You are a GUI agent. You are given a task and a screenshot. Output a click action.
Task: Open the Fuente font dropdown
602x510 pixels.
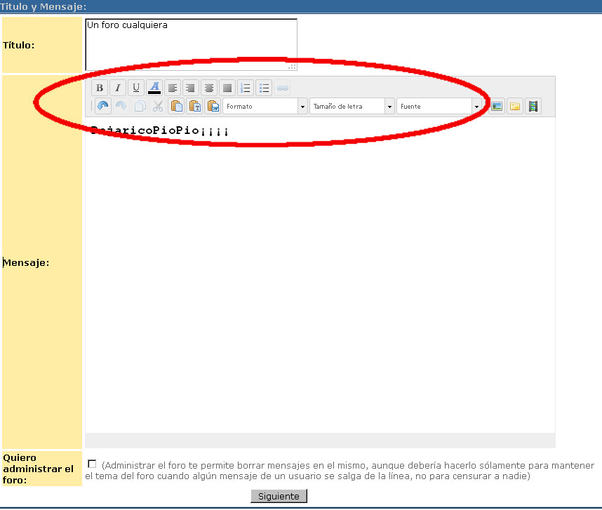[x=439, y=106]
